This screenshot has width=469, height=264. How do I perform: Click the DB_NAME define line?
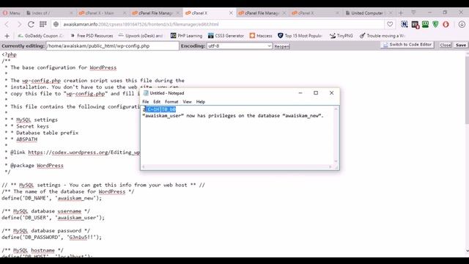(51, 198)
